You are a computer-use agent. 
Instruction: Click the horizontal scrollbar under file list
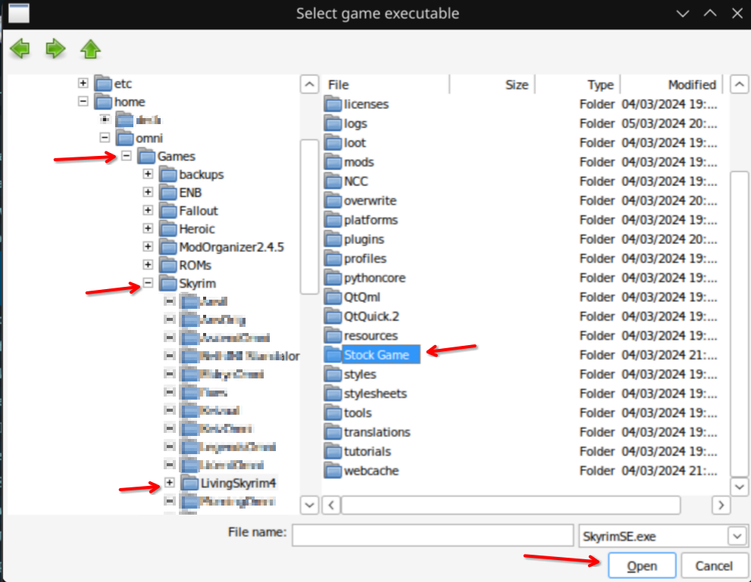(510, 505)
